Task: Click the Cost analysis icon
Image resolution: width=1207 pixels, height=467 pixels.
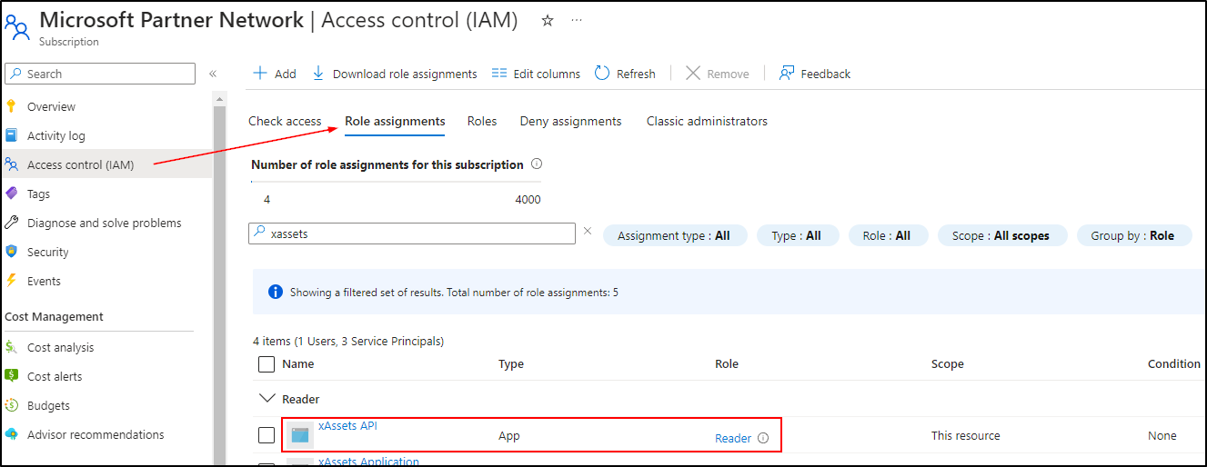Action: [12, 347]
